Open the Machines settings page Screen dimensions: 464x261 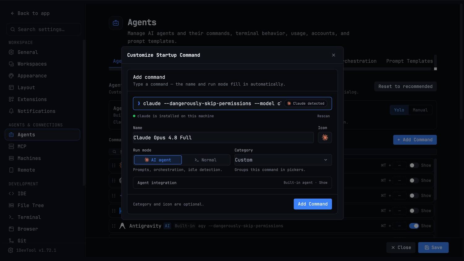click(42, 158)
